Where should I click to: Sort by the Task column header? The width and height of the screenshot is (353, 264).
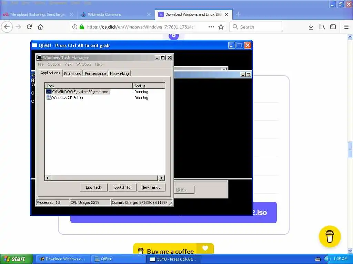click(x=89, y=86)
